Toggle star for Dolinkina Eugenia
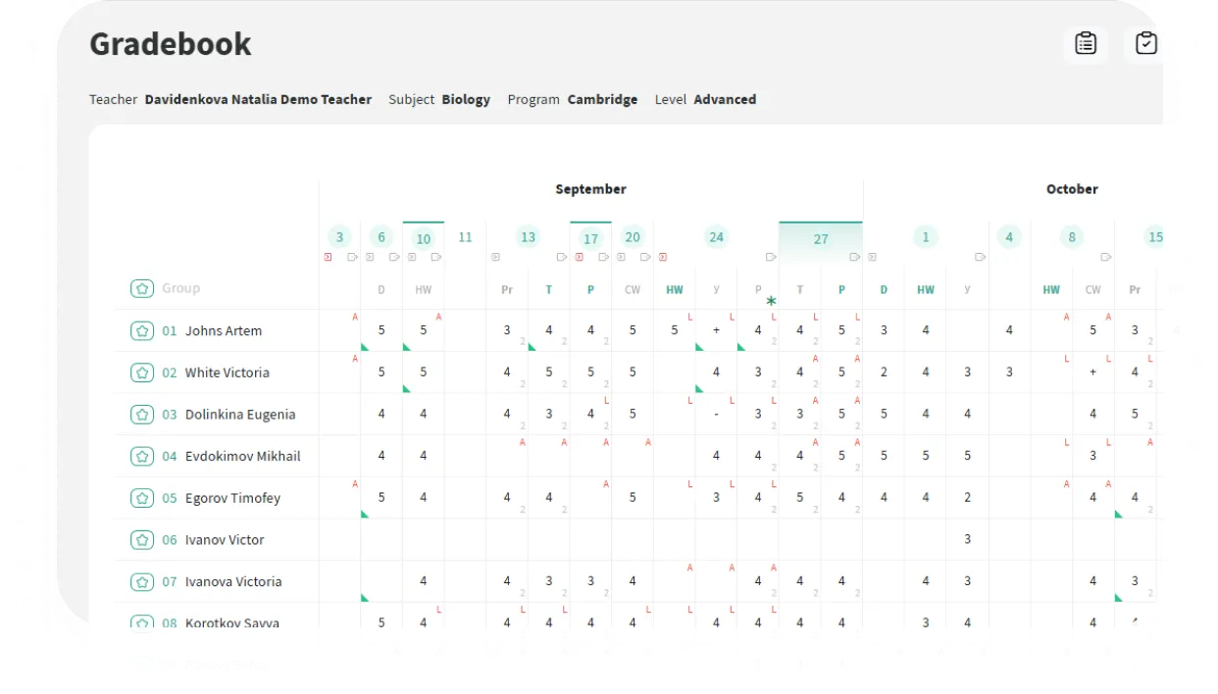1218x694 pixels. (x=142, y=415)
